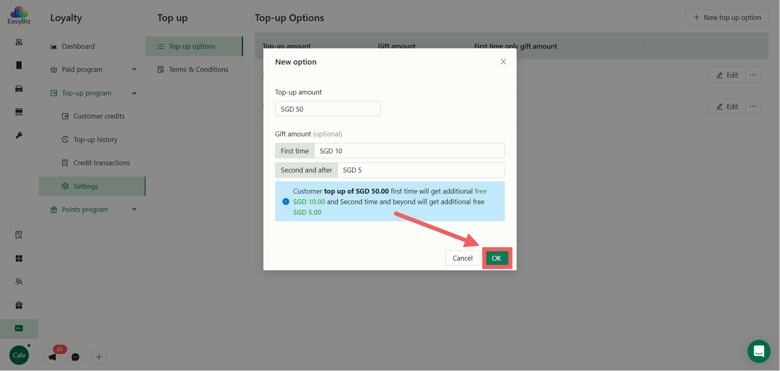Open the mobile device sidebar icon
Screen dimensions: 780x371
tap(19, 65)
